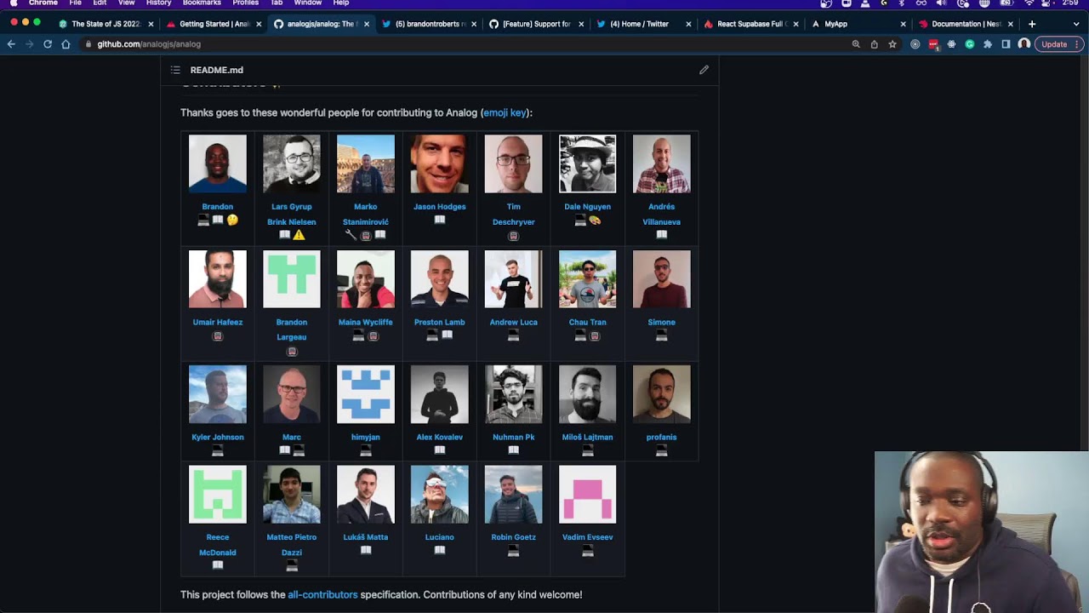Go back to the previous page
Viewport: 1089px width, 613px height.
11,44
